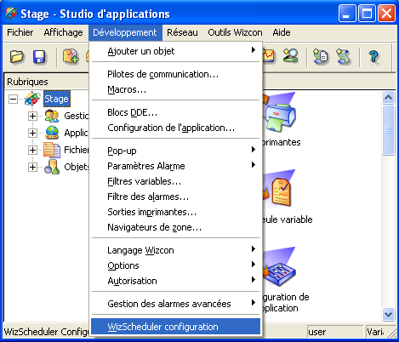Select the Stage item in the tree

pos(56,99)
